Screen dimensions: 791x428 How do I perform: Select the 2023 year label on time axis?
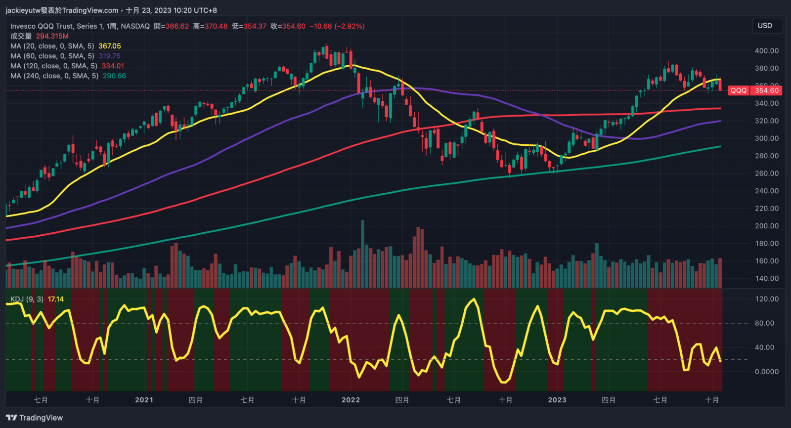coord(557,400)
